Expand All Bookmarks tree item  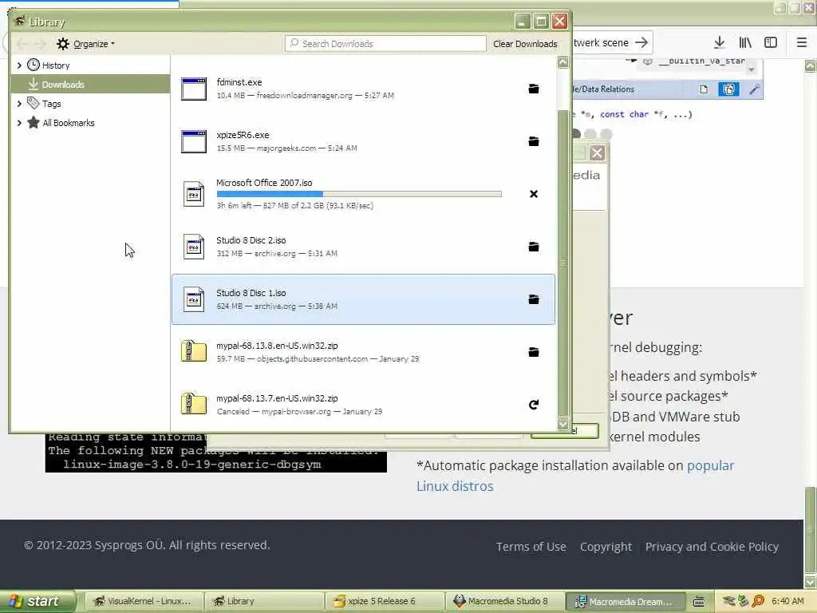tap(19, 123)
